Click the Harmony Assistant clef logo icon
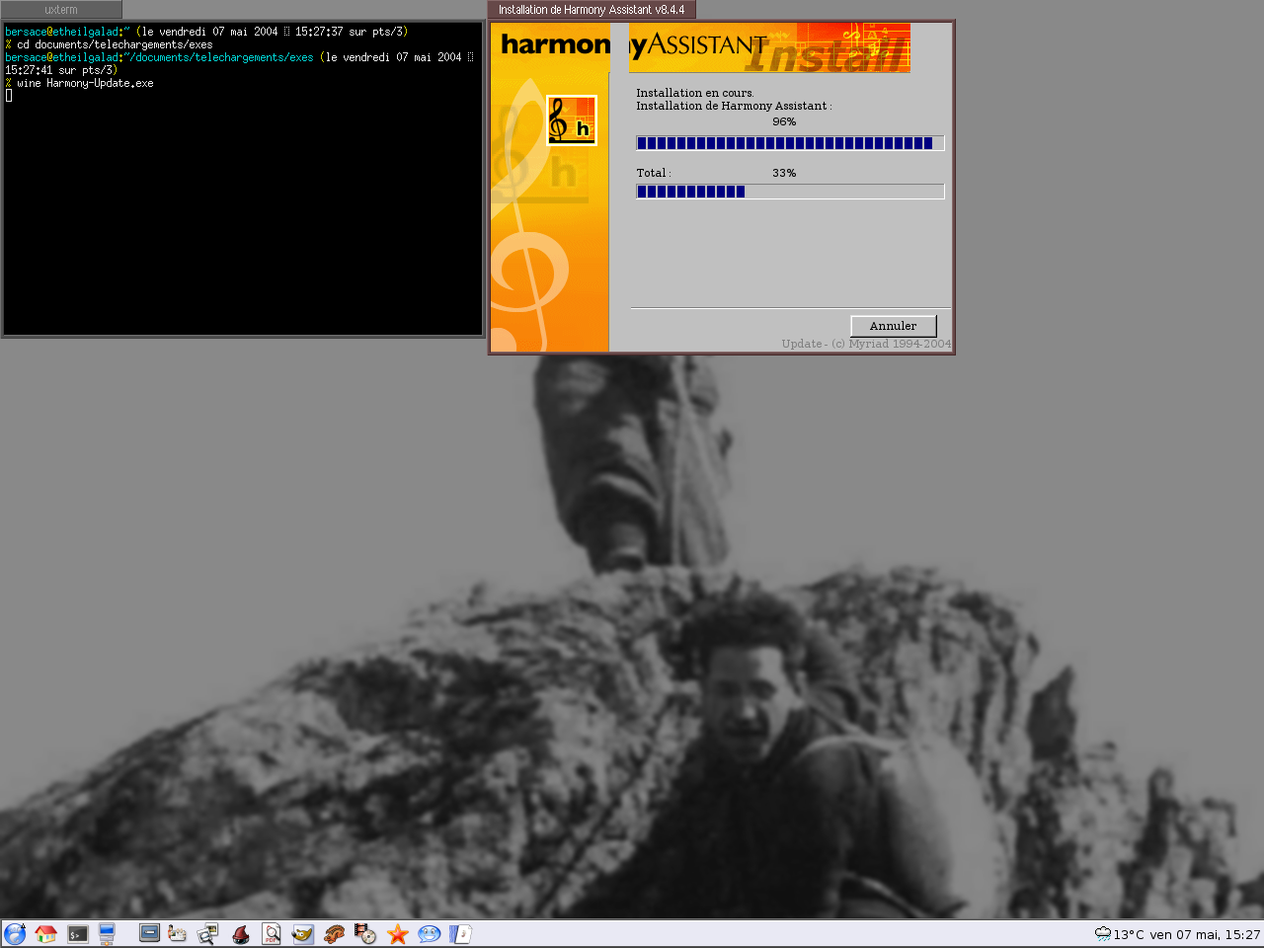This screenshot has width=1264, height=948. point(572,120)
